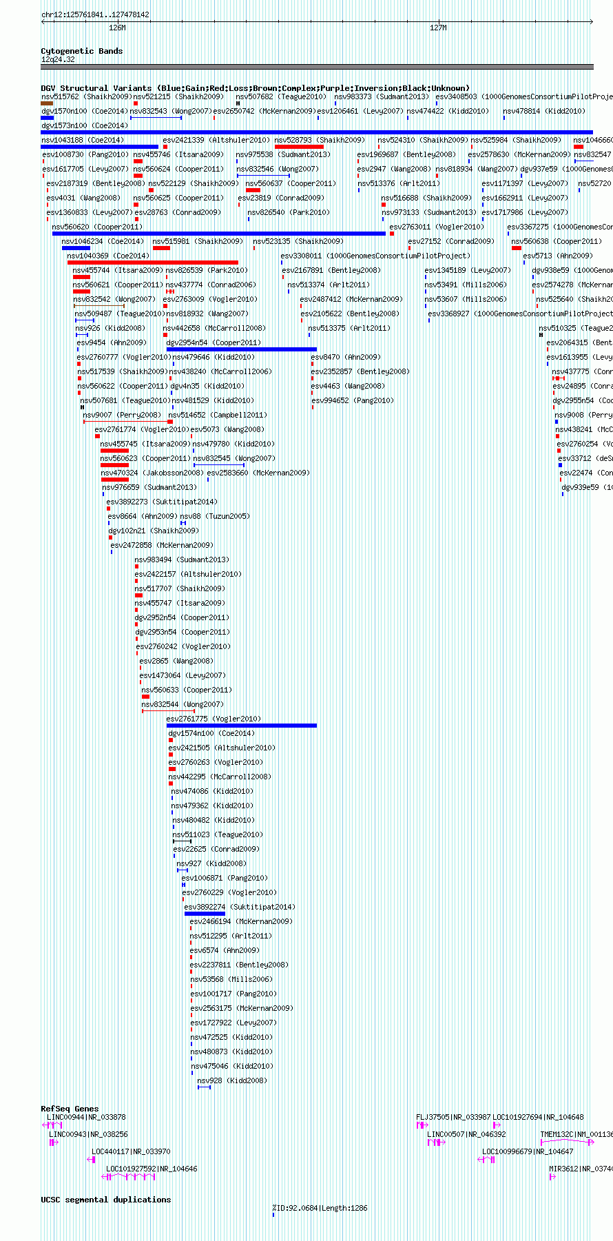Screen dimensions: 613x1241
Task: Open the nsv514652 (Campbell2011) variant label
Action: [218, 415]
